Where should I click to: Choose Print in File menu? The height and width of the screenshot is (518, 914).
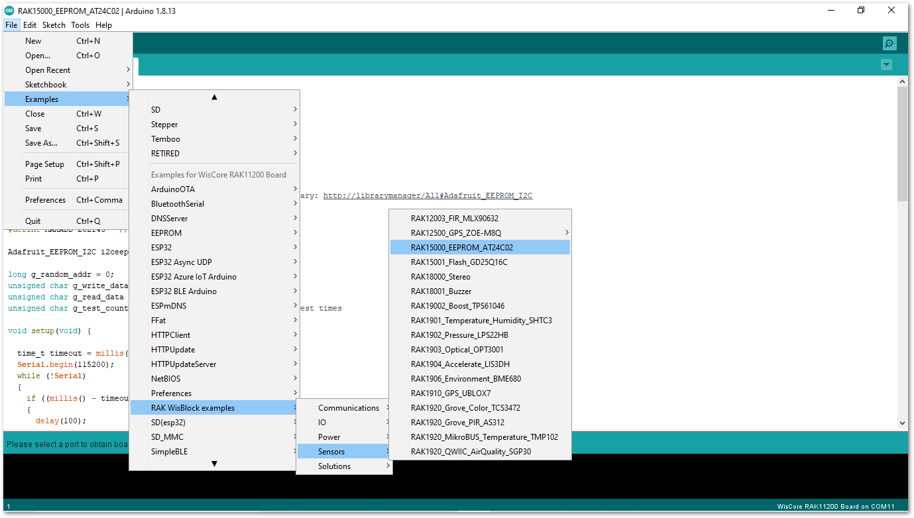point(68,179)
